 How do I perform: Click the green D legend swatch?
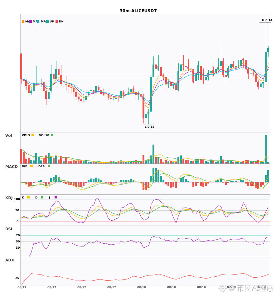[42, 197]
